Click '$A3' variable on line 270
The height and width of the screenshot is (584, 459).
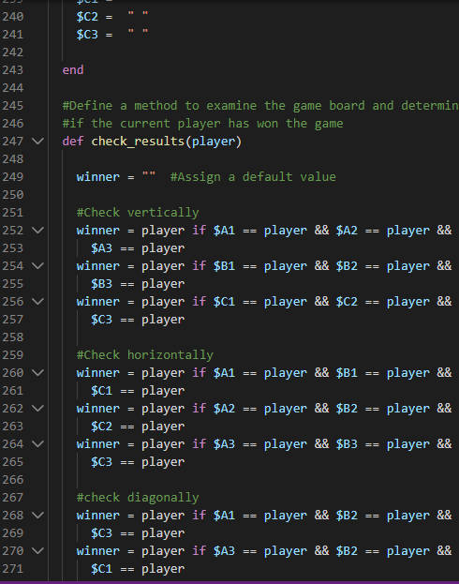click(224, 550)
